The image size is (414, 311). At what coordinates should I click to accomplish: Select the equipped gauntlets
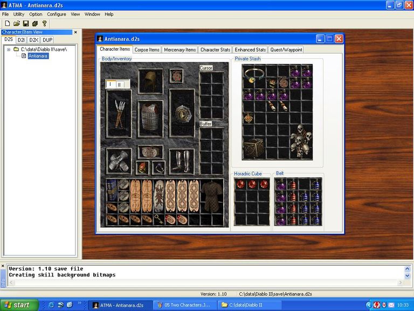tap(119, 161)
